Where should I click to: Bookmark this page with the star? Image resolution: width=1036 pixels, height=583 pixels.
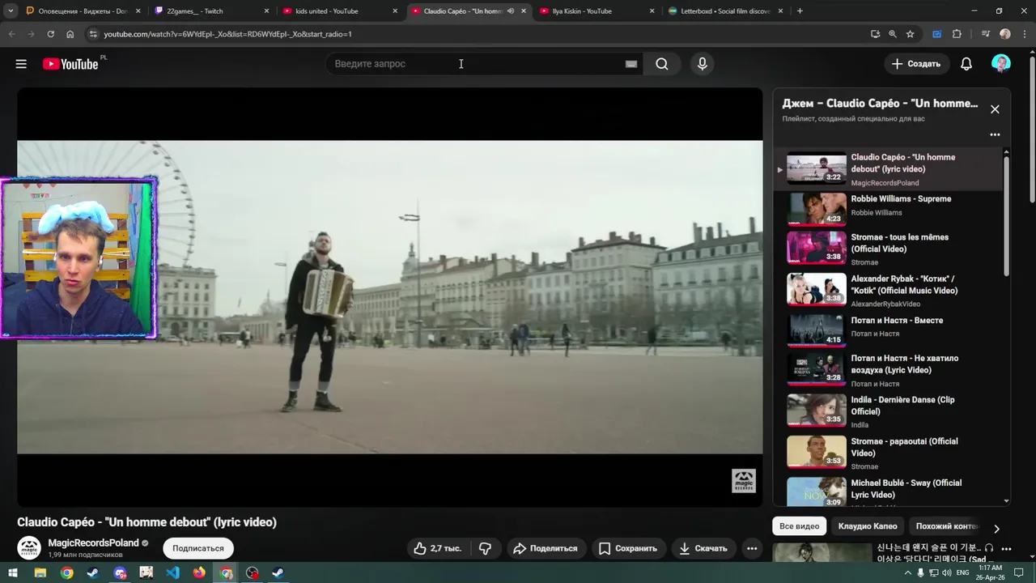910,34
